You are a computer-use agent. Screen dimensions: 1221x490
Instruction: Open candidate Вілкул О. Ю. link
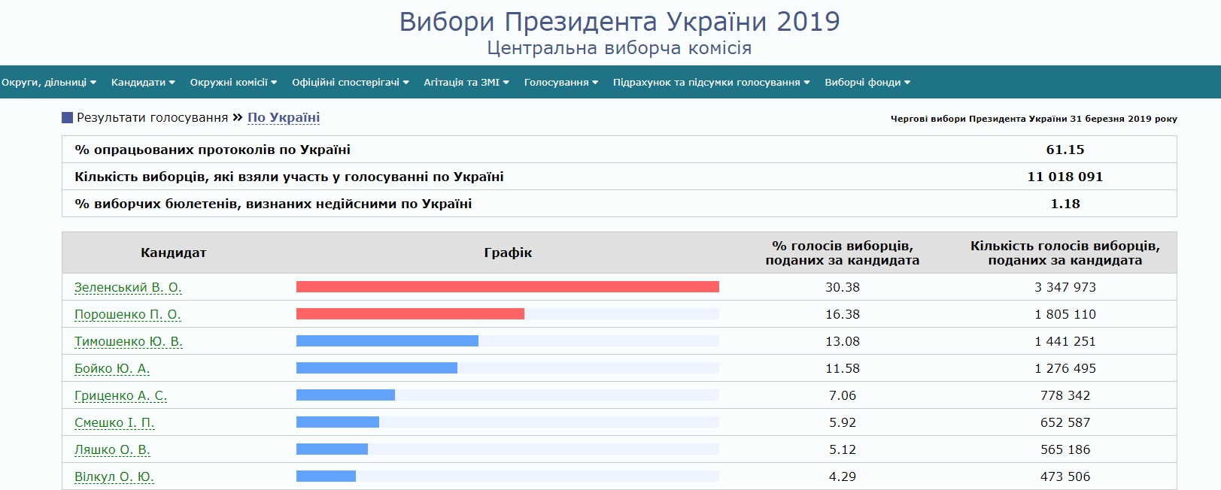pos(114,476)
